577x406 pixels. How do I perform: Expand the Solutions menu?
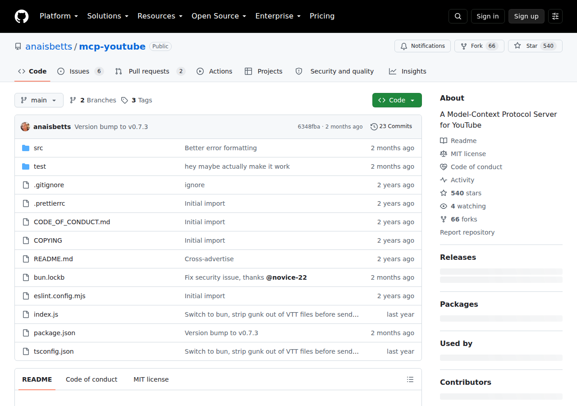tap(108, 16)
